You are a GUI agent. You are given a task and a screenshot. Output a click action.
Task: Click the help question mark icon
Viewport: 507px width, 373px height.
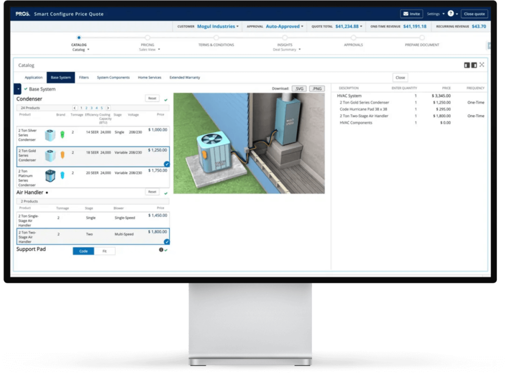pos(451,14)
